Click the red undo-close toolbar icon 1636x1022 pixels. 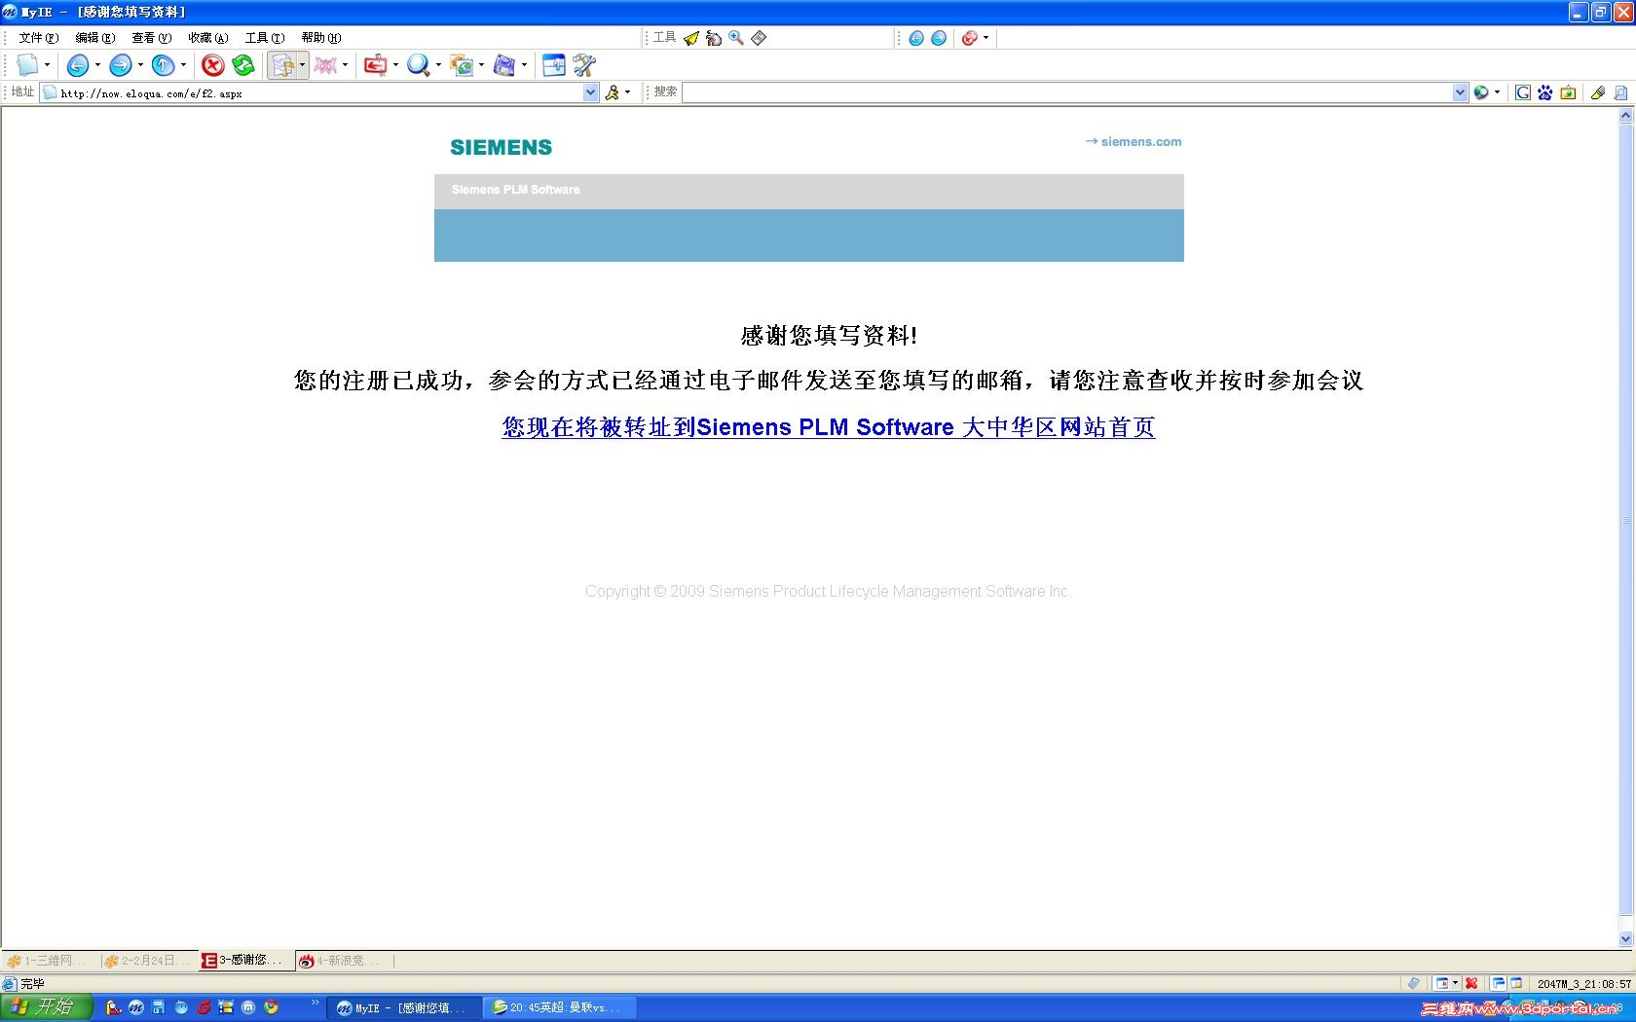tap(375, 65)
